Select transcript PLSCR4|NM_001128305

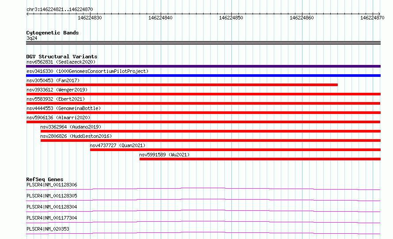tap(52, 196)
